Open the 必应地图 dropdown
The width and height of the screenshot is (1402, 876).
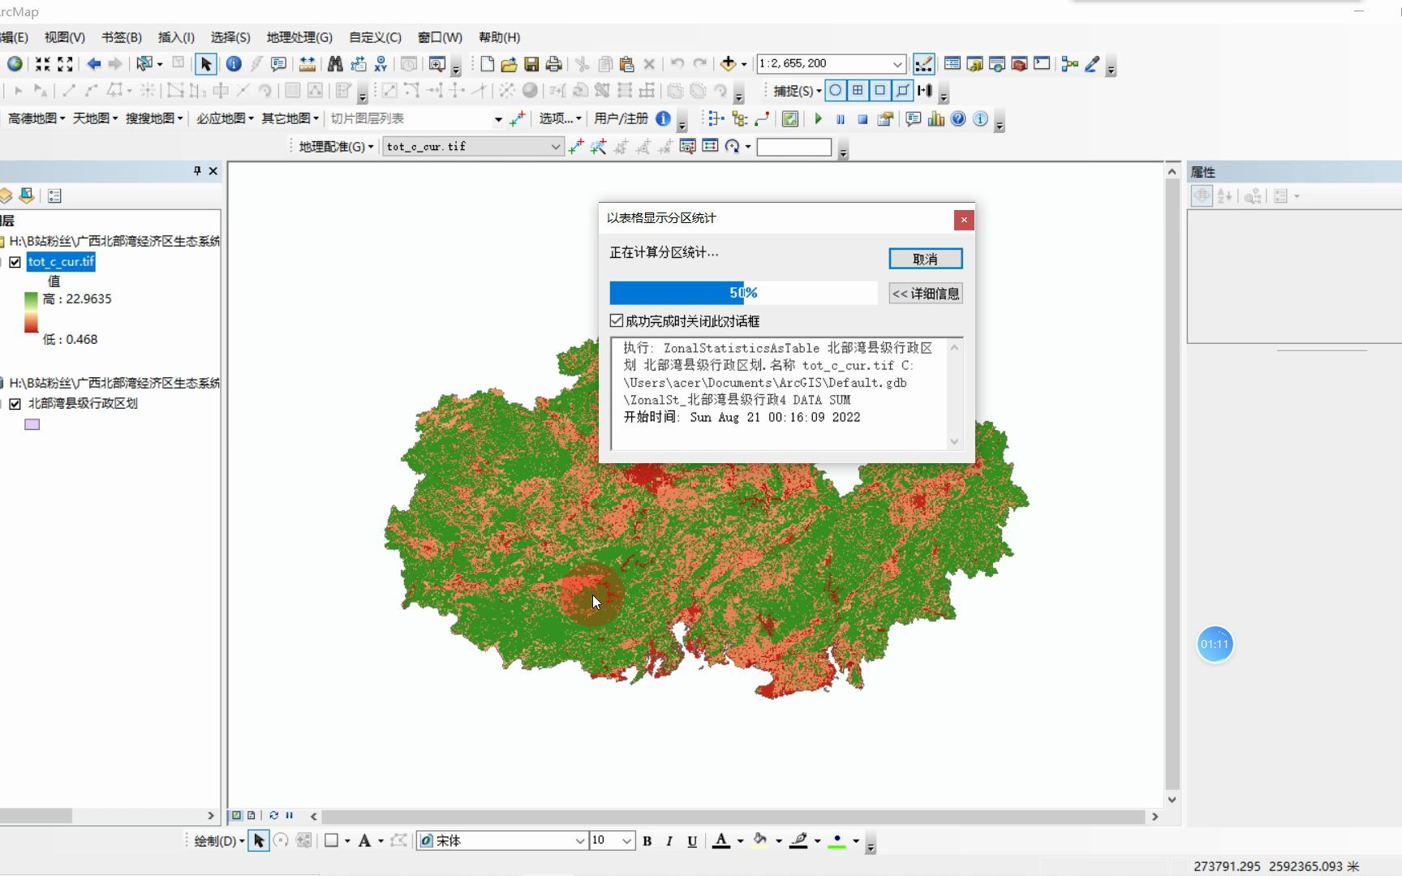(225, 118)
